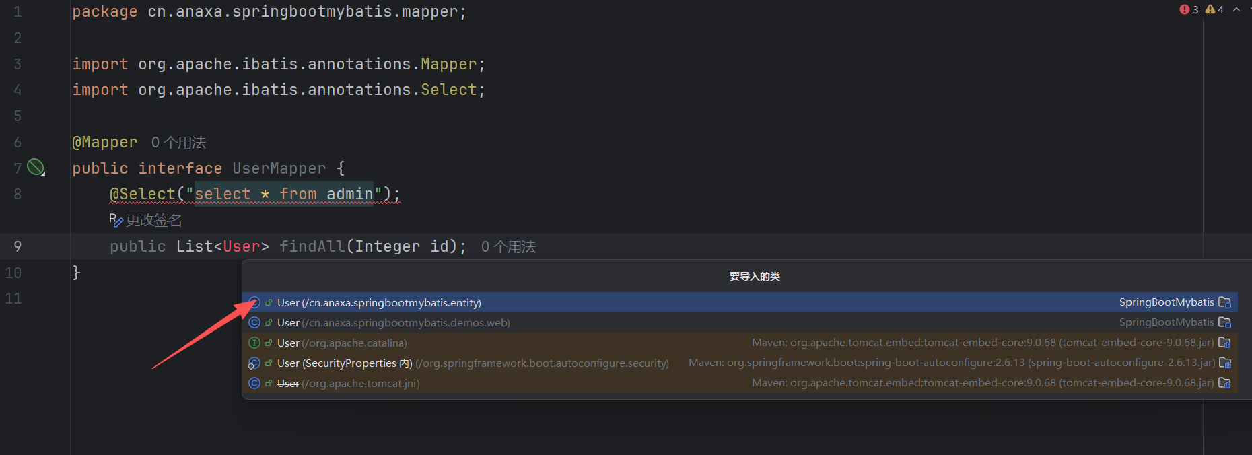Select User from cn.anaxa.springbootmybatis.entity

pos(379,303)
